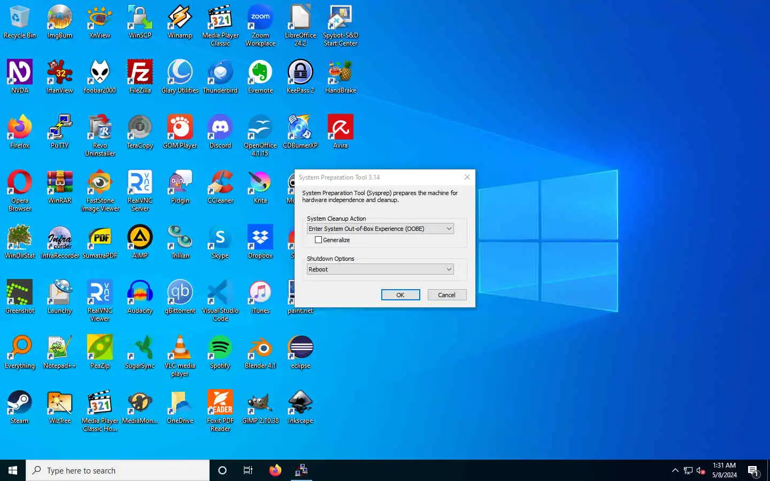
Task: Click the Inkscape icon
Action: (x=301, y=408)
